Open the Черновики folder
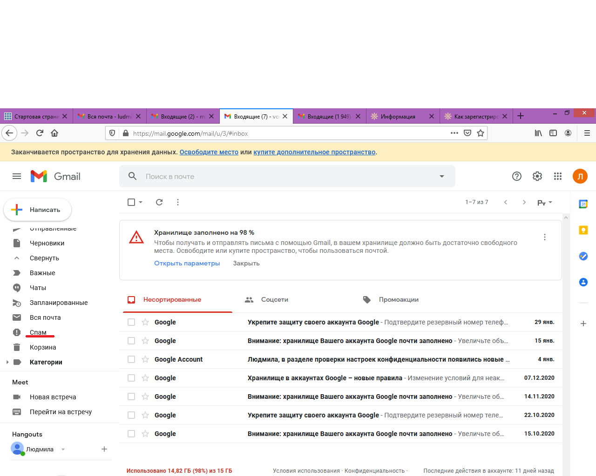The height and width of the screenshot is (476, 596). 47,243
